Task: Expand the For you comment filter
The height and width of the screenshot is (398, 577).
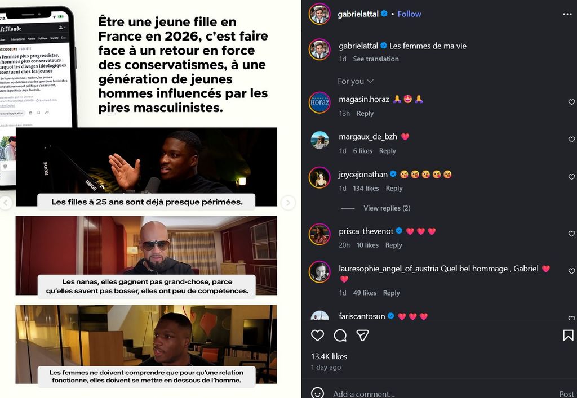Action: (x=356, y=81)
